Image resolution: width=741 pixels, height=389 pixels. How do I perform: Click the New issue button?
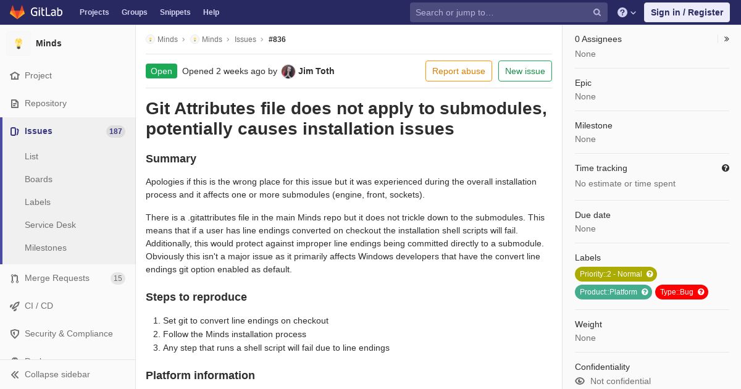point(525,71)
